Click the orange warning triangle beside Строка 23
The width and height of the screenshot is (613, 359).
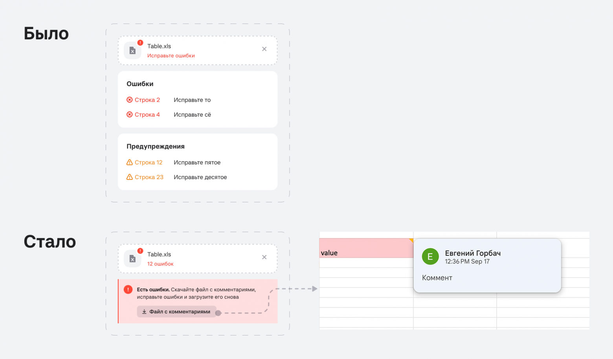coord(130,177)
